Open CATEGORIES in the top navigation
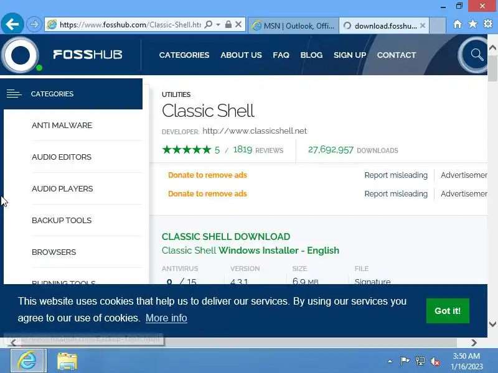This screenshot has height=373, width=498. coord(184,55)
